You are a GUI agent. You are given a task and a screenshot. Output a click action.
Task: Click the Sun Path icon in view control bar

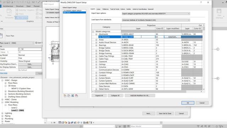click(66, 122)
